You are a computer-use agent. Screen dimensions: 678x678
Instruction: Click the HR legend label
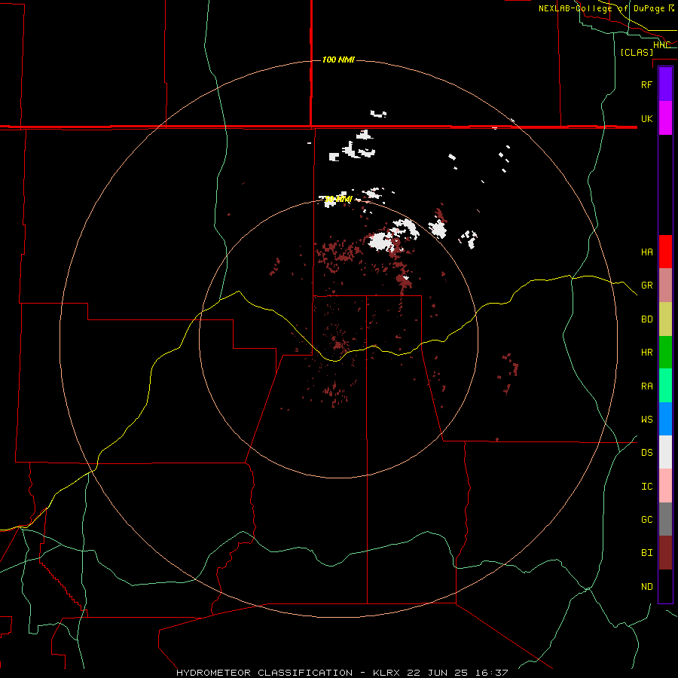tap(646, 353)
